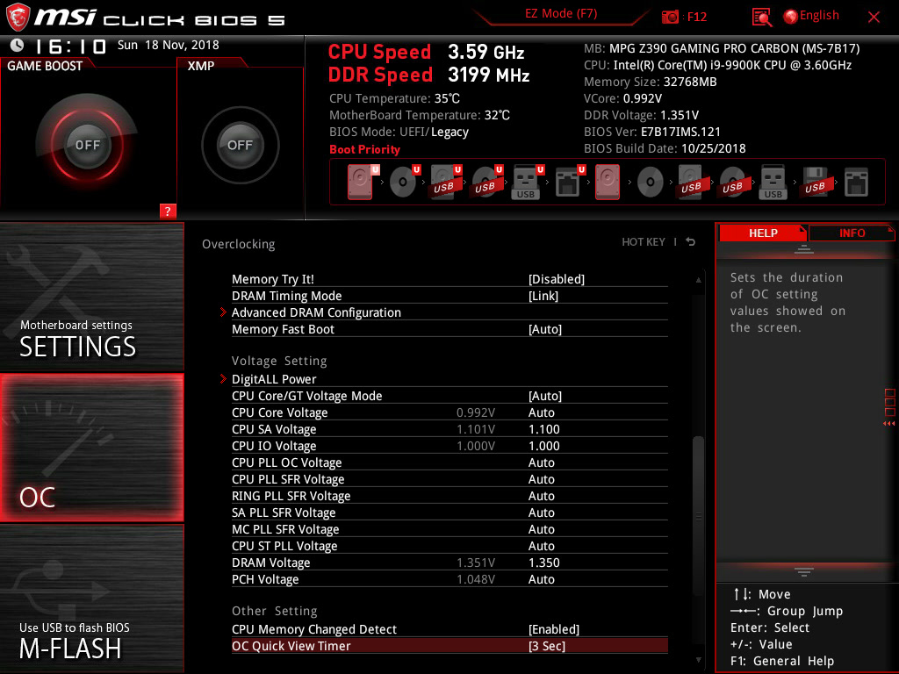Switch to the HELP tab
899x674 pixels.
pos(763,233)
